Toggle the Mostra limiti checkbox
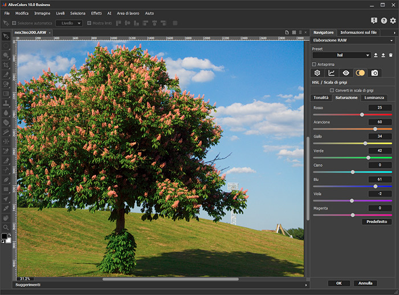 [88, 23]
